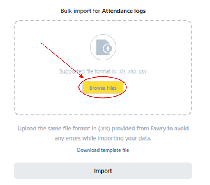Click the up-arrow badge on document icon
The height and width of the screenshot is (185, 210).
pos(108,48)
